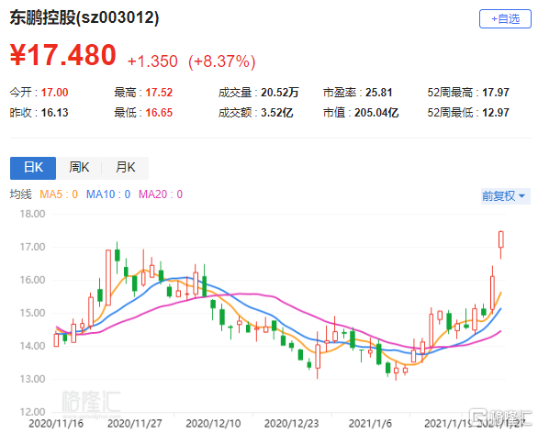Viewport: 538px width, 433px height.
Task: Click 成交额 value 3.52亿
Action: click(277, 113)
